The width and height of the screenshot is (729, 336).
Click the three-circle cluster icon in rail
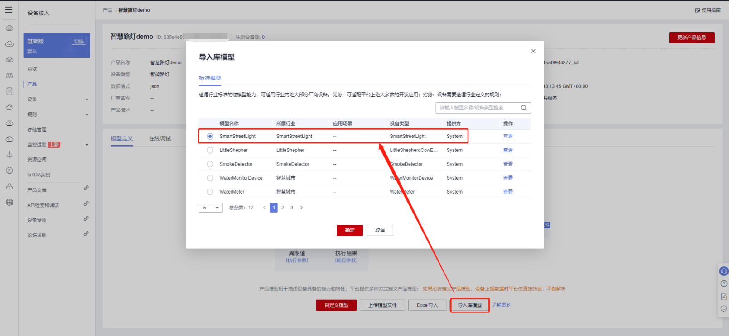click(x=9, y=186)
